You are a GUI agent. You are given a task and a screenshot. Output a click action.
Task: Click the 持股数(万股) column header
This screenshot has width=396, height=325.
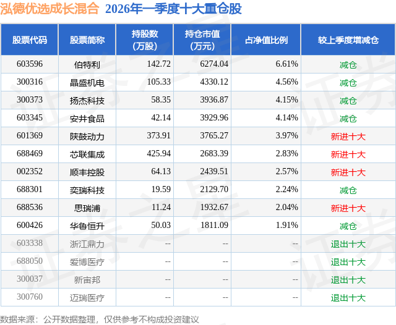pos(145,40)
